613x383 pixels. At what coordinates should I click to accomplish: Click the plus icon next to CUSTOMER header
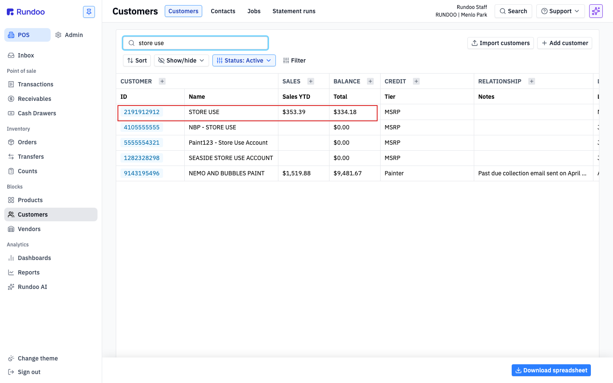pyautogui.click(x=162, y=81)
